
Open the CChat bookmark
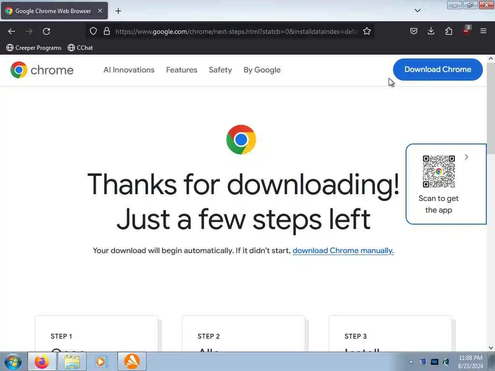point(80,48)
